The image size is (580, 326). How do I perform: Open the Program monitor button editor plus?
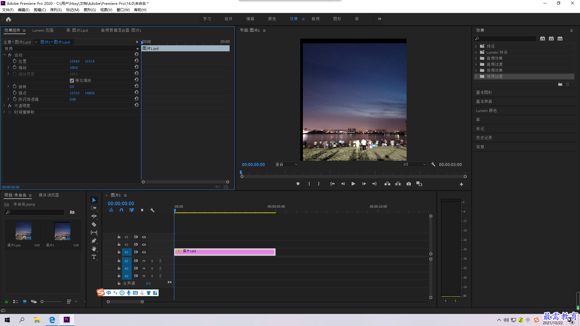[x=461, y=184]
